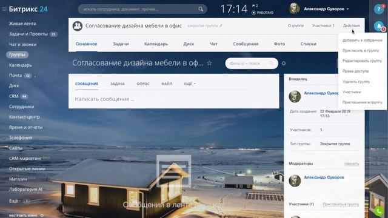Click Пригласить в группу link near Участники (1)
This screenshot has height=218, width=388.
point(341,204)
